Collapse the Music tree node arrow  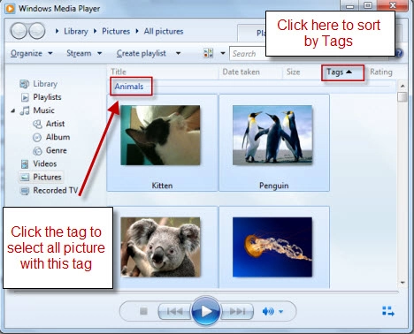pyautogui.click(x=12, y=110)
